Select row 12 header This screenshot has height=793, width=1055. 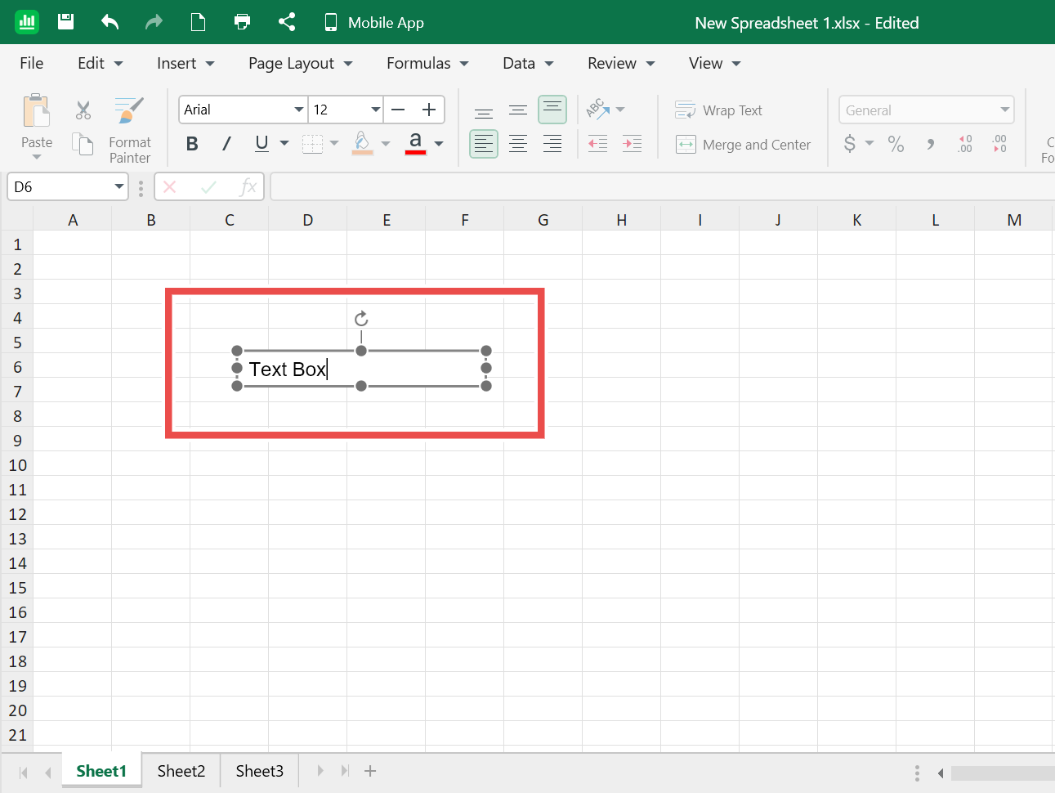point(17,514)
